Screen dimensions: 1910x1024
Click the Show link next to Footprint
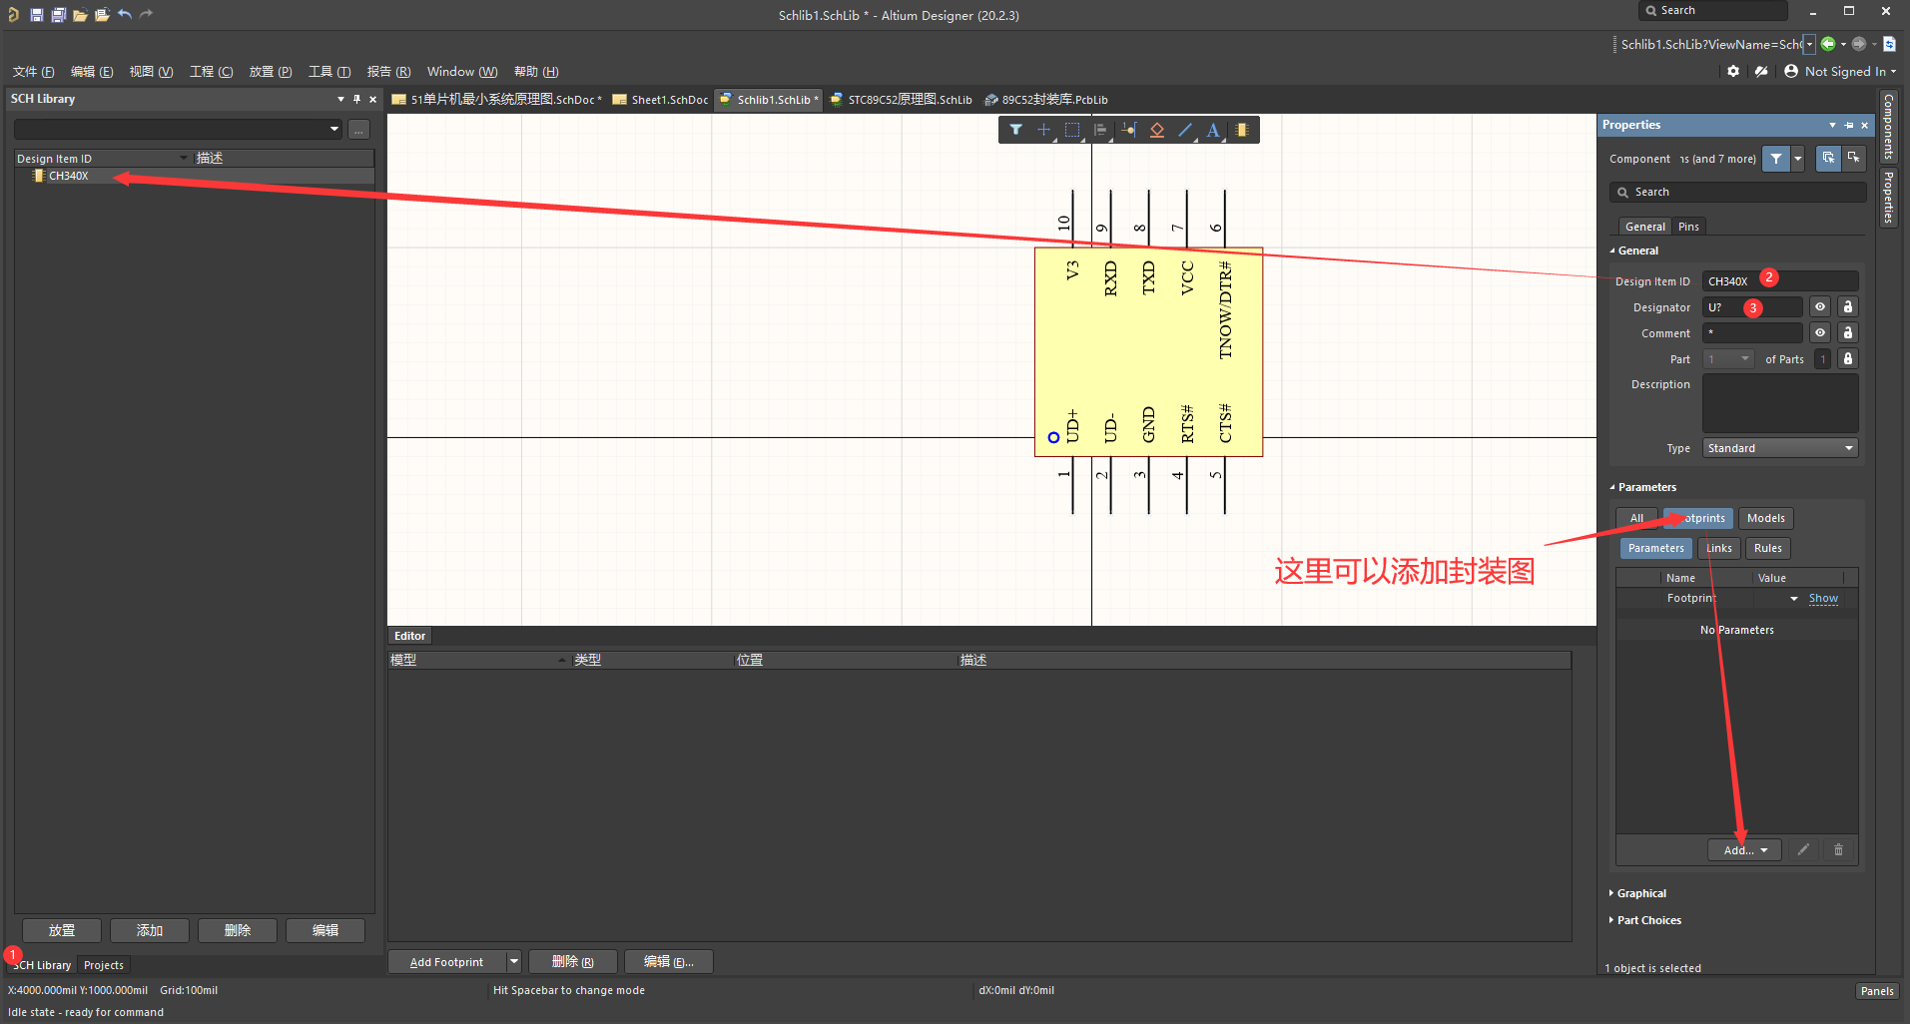pyautogui.click(x=1823, y=599)
